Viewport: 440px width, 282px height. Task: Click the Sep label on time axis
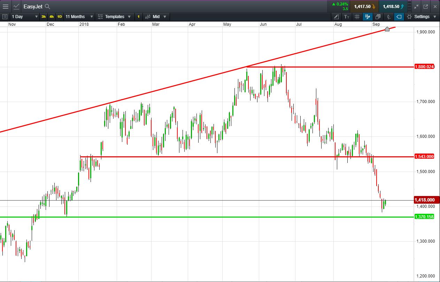click(x=376, y=24)
